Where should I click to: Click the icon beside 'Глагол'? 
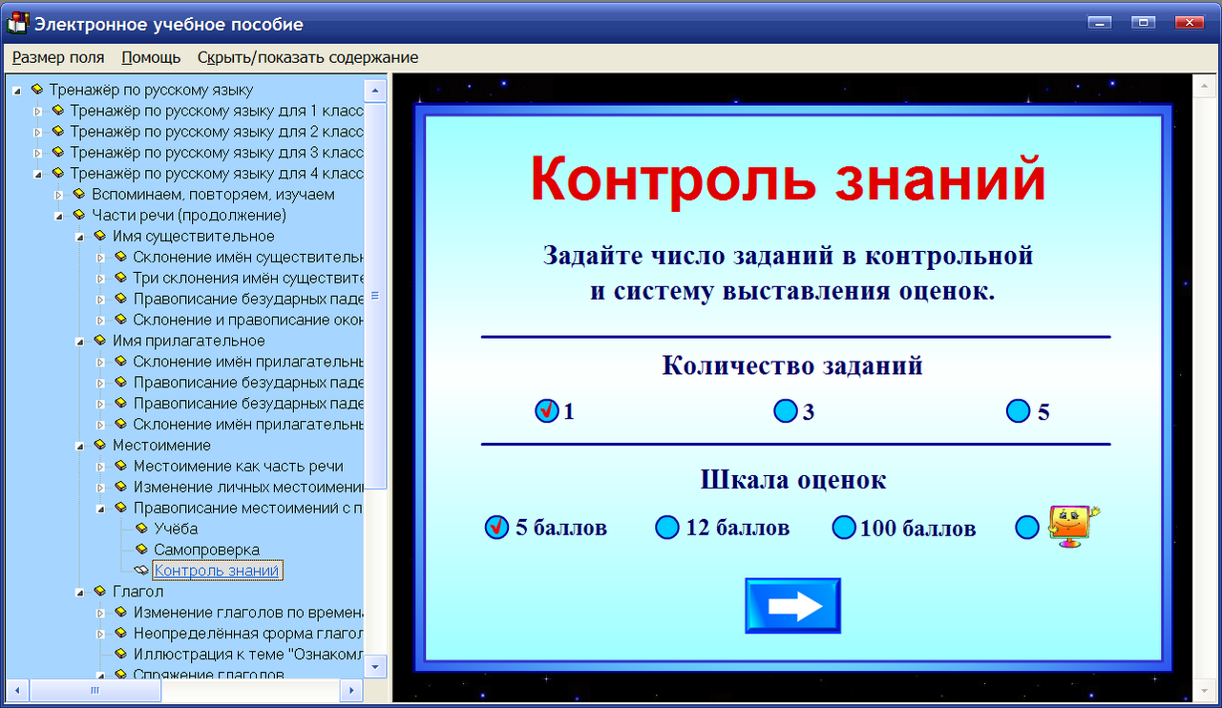click(x=98, y=591)
